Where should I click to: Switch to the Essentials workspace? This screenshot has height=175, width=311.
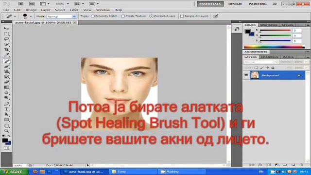210,4
